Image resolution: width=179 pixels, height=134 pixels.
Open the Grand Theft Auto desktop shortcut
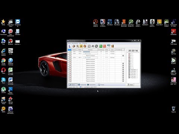173,81
